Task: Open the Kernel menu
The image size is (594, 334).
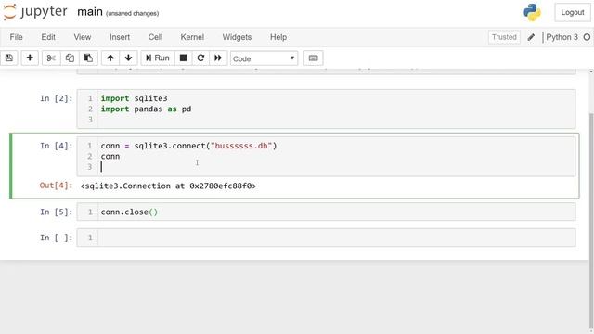Action: [x=192, y=37]
